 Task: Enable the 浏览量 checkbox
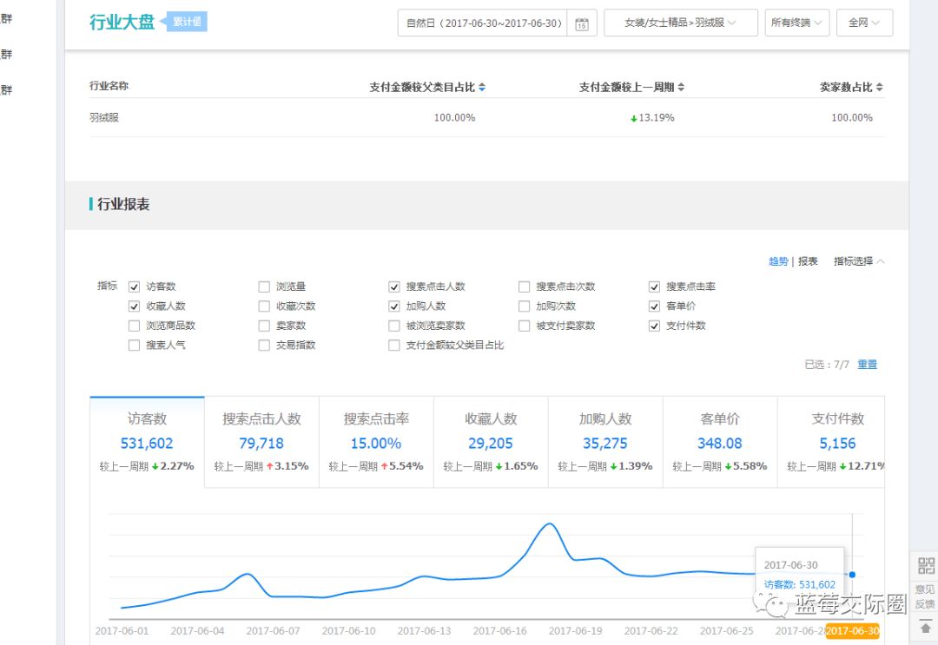[x=264, y=286]
